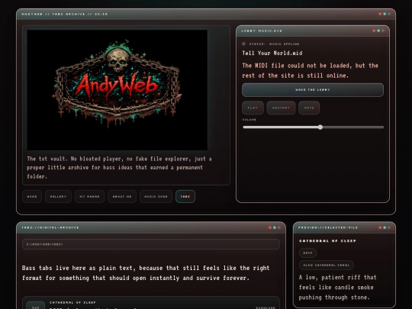Click the grey dot in Lobby Music window
Viewport: 412px width, 309px height.
383,31
